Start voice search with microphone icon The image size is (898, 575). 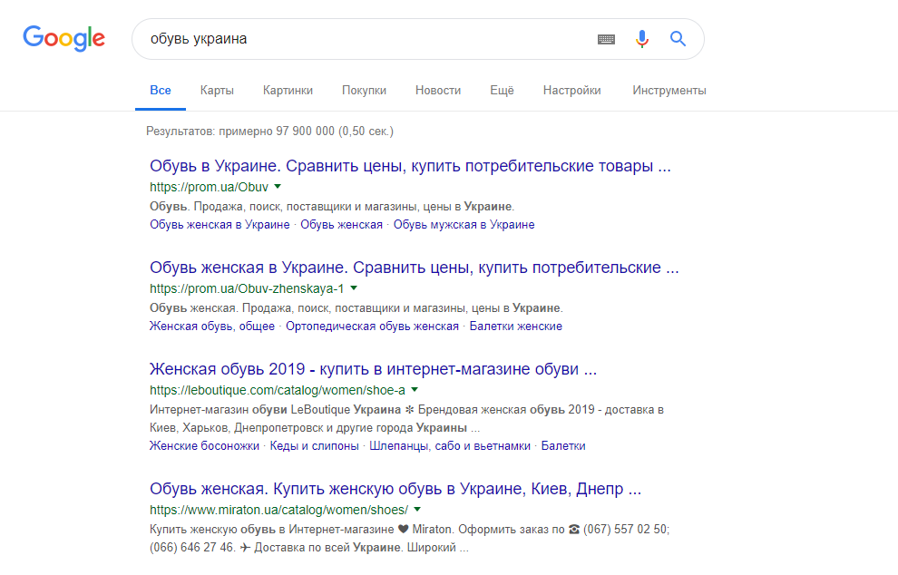(642, 39)
